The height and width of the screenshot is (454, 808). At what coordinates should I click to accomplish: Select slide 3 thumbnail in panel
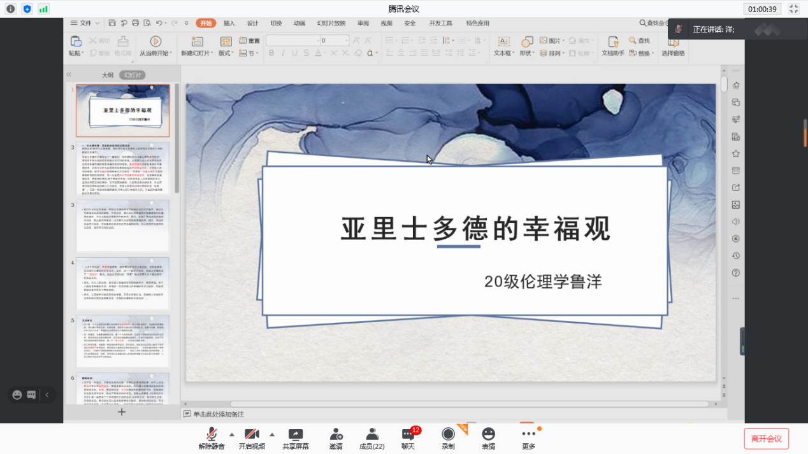click(x=122, y=226)
